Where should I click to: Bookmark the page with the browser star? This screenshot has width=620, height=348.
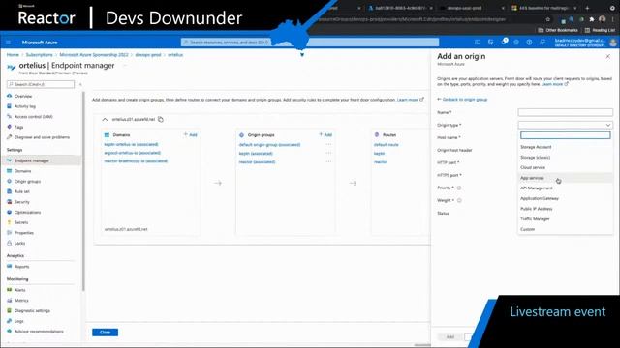click(x=548, y=19)
